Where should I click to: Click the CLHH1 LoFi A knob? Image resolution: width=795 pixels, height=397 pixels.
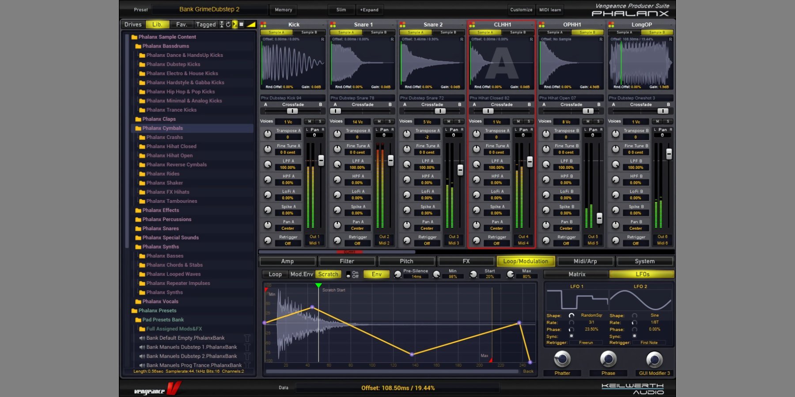[x=477, y=195]
